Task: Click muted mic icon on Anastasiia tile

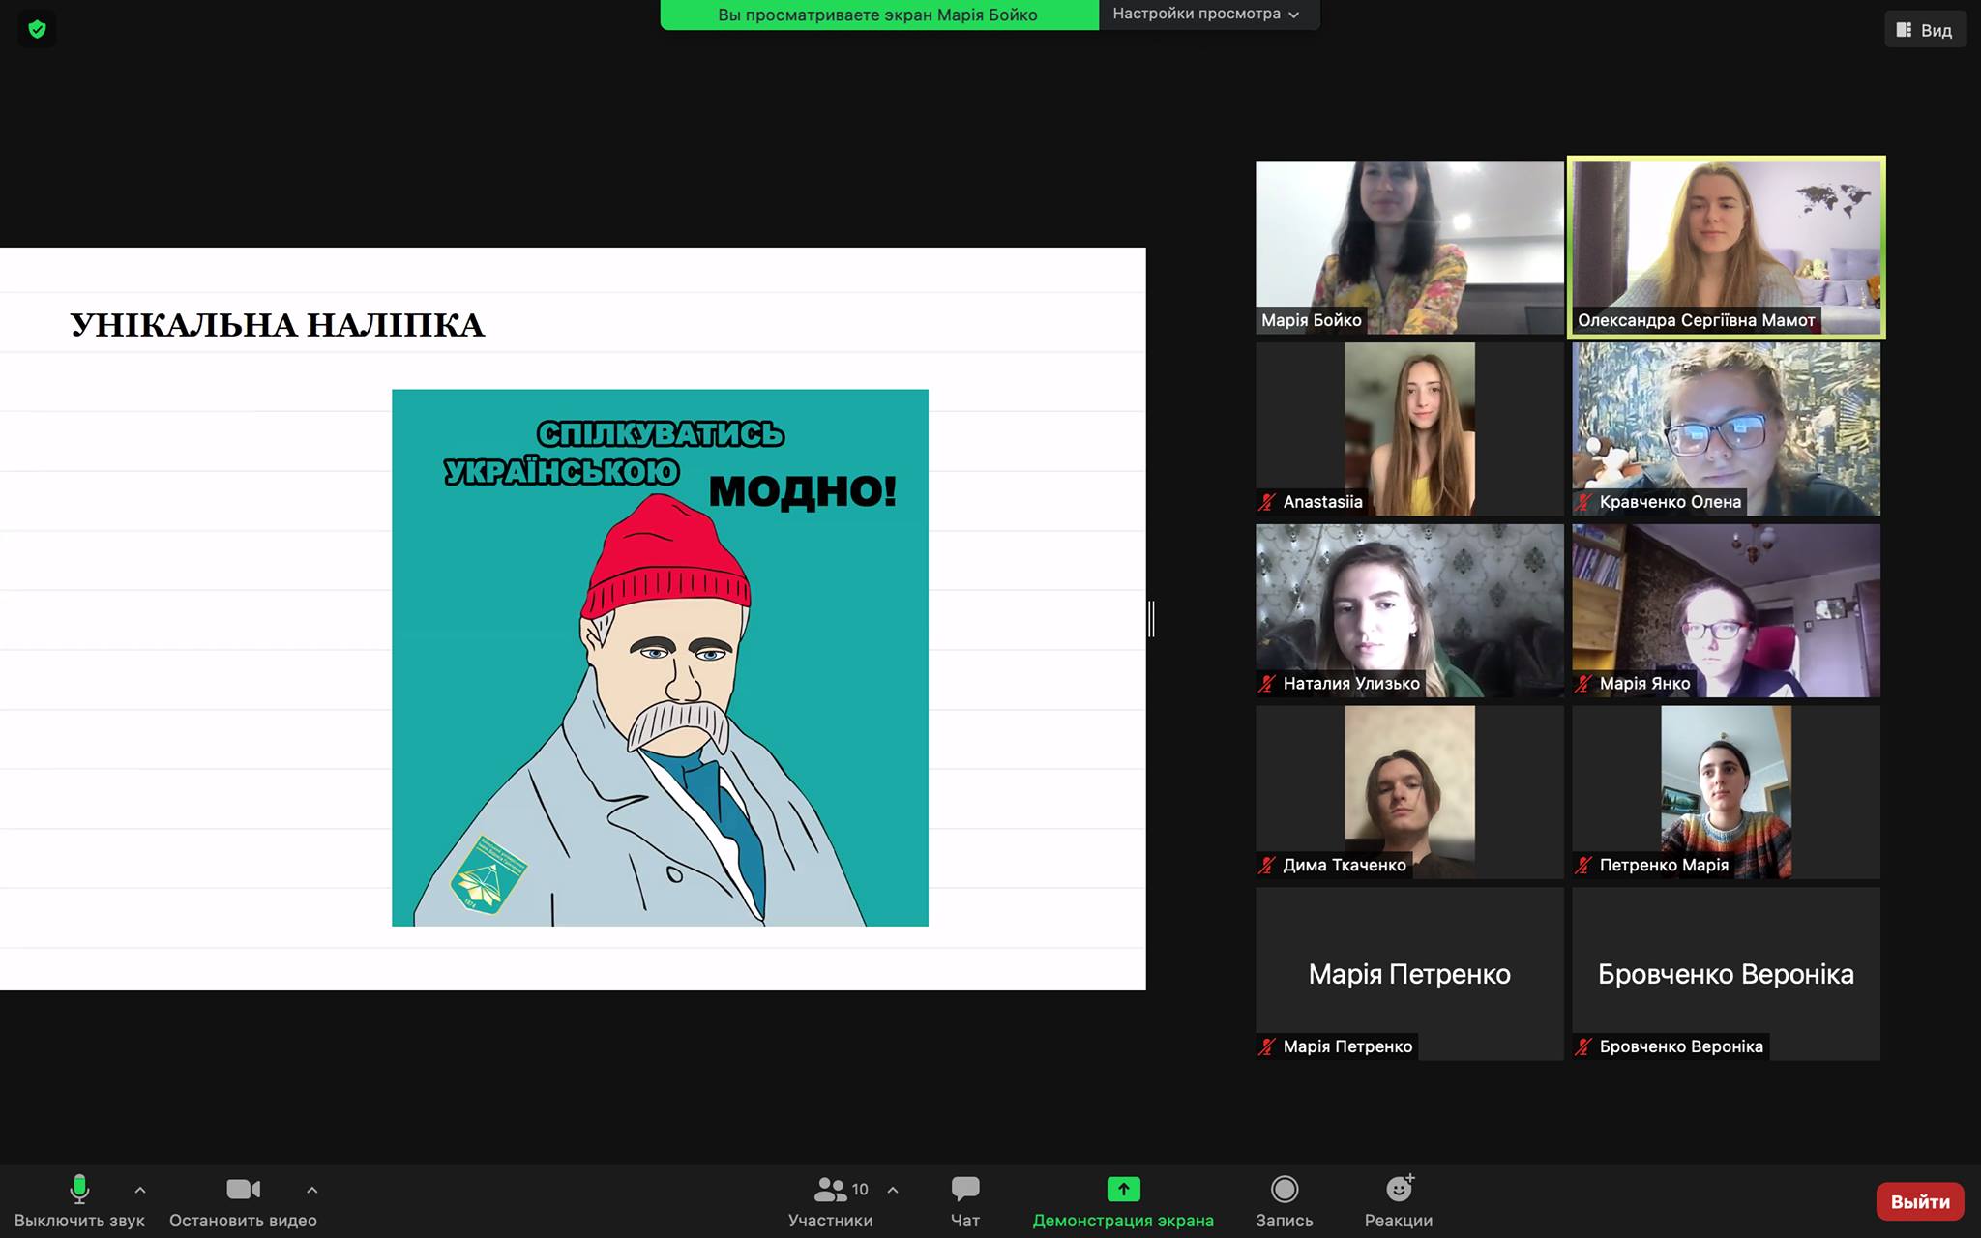Action: 1267,502
